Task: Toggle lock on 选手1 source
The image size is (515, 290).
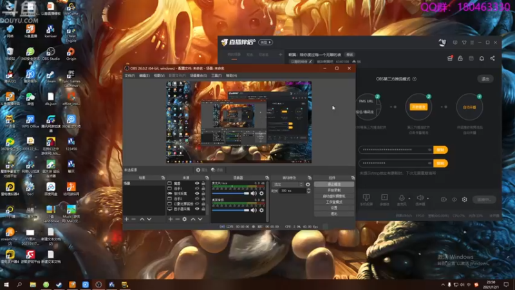Action: tap(203, 188)
